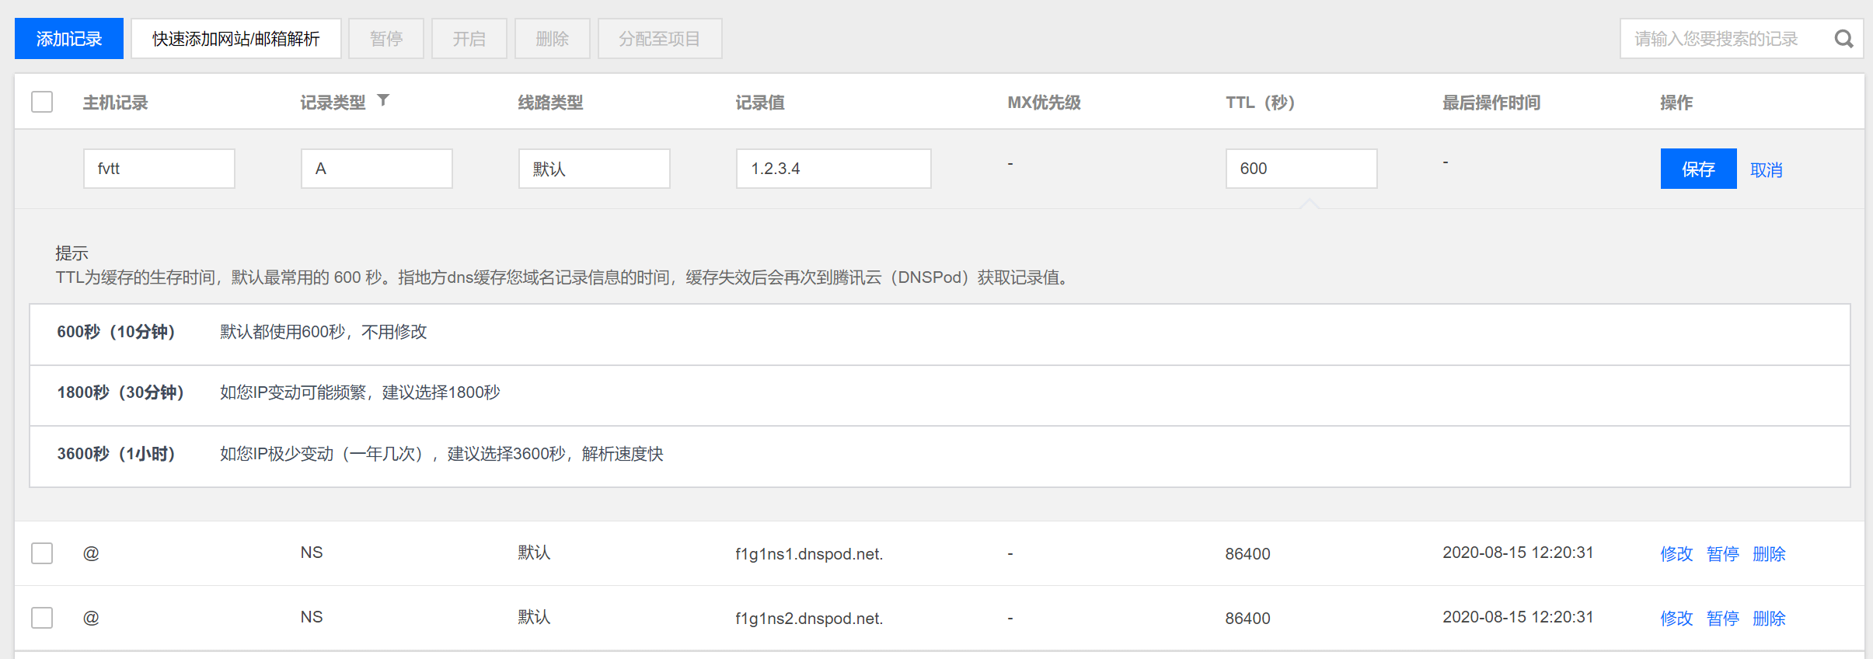Viewport: 1873px width, 659px height.
Task: Check the f1g1ns2.dnspod.net record checkbox
Action: 42,618
